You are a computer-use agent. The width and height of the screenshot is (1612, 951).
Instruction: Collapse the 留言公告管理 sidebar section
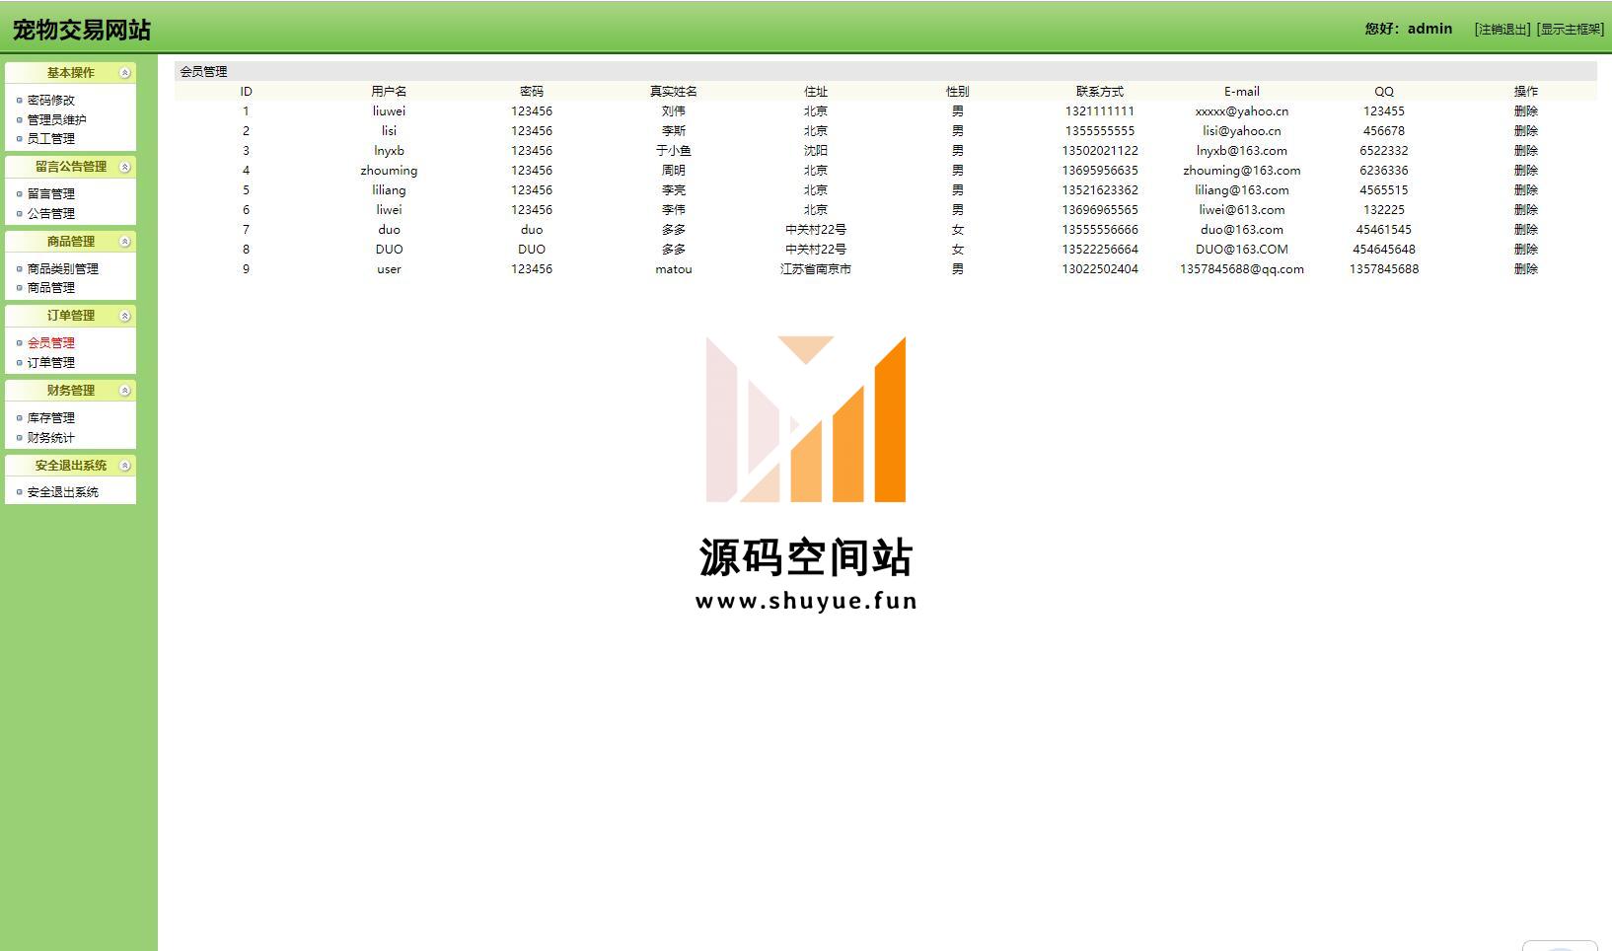click(124, 167)
